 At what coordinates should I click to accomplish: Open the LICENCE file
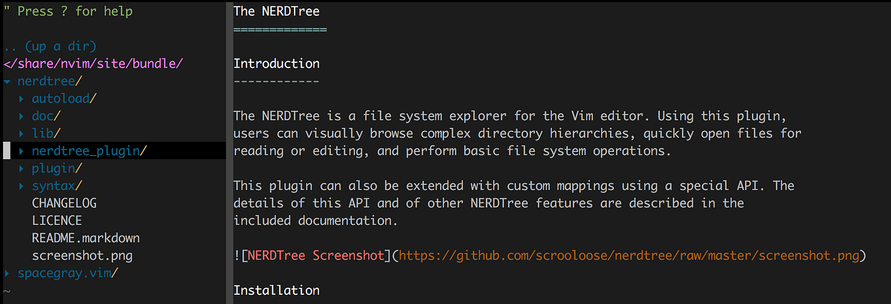56,221
